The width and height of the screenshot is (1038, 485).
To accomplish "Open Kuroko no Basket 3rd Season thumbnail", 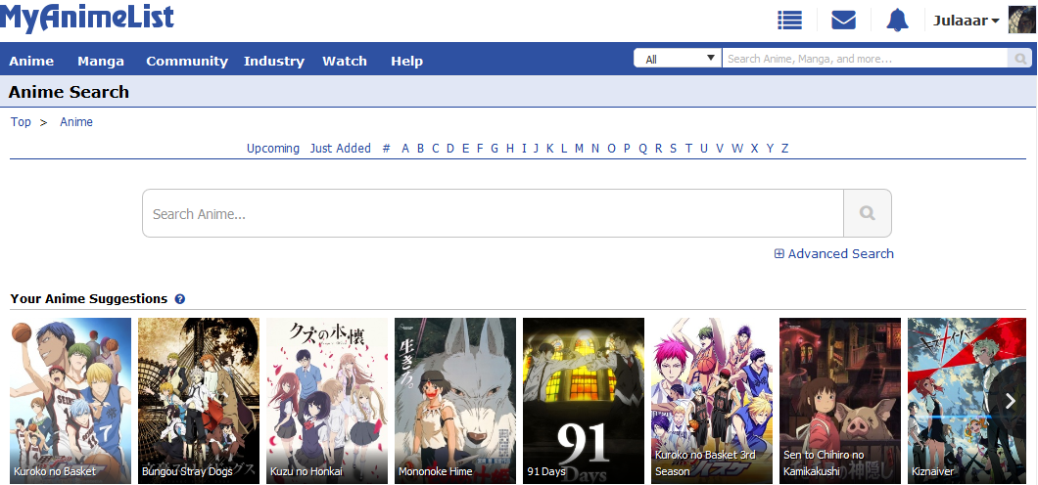I will (712, 401).
